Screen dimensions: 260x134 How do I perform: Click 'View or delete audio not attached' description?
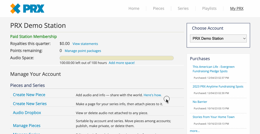(x=112, y=113)
